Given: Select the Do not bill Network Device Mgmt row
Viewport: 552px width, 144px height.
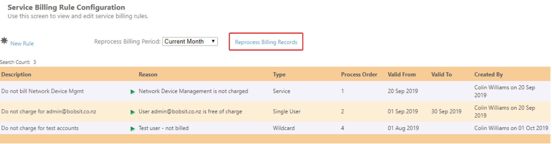Looking at the screenshot, I should 42,91.
